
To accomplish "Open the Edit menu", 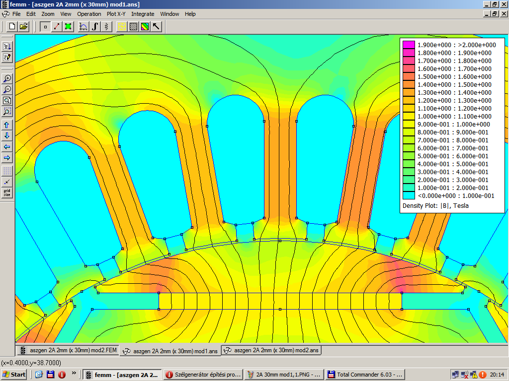I will click(31, 14).
